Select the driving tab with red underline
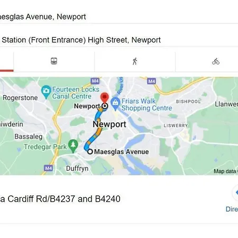The height and width of the screenshot is (238, 238). pyautogui.click(x=6, y=61)
